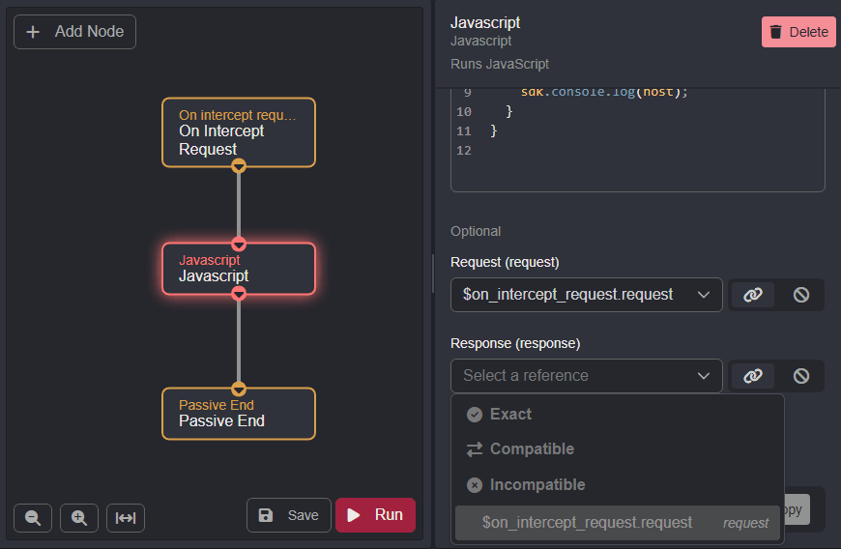The height and width of the screenshot is (549, 841).
Task: Click link icon next to Response field
Action: click(x=752, y=376)
